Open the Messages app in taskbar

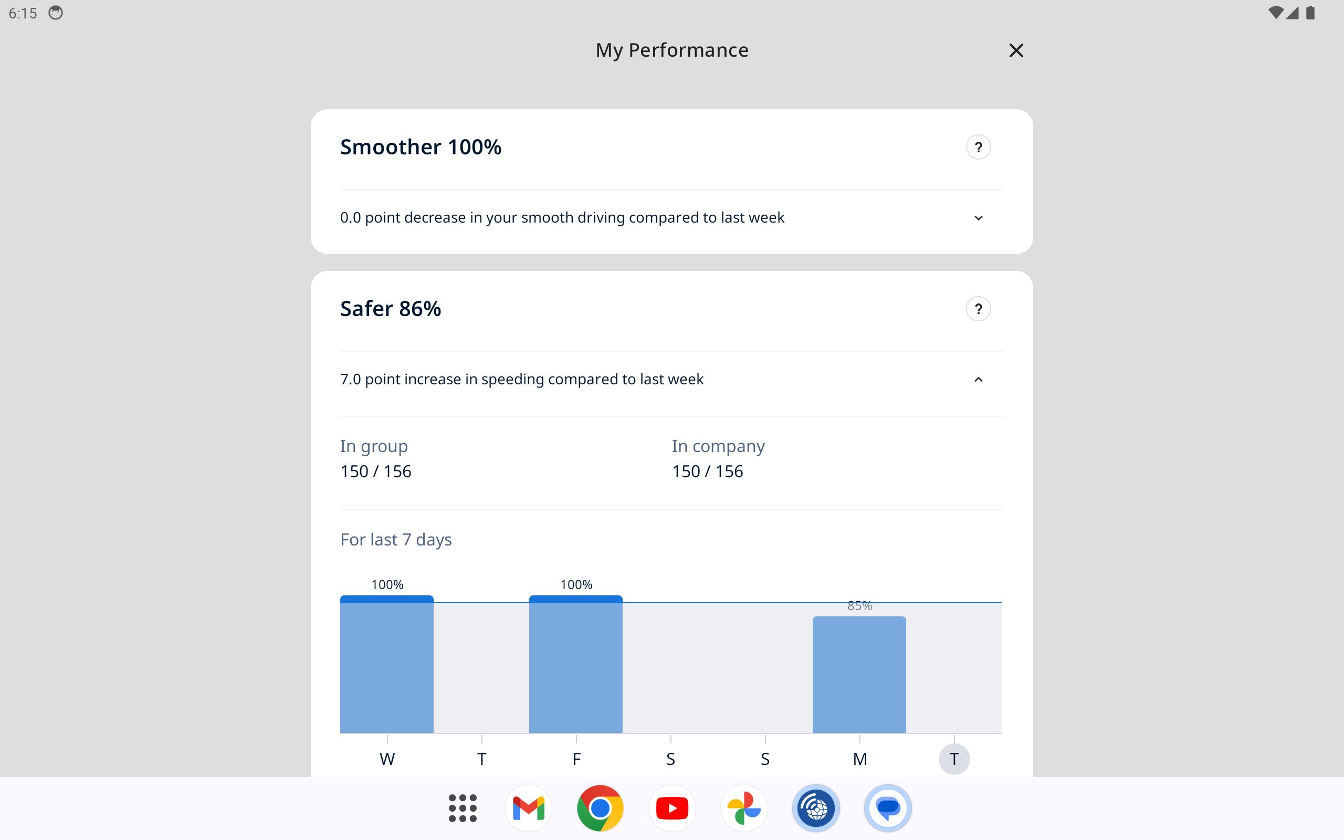coord(887,808)
